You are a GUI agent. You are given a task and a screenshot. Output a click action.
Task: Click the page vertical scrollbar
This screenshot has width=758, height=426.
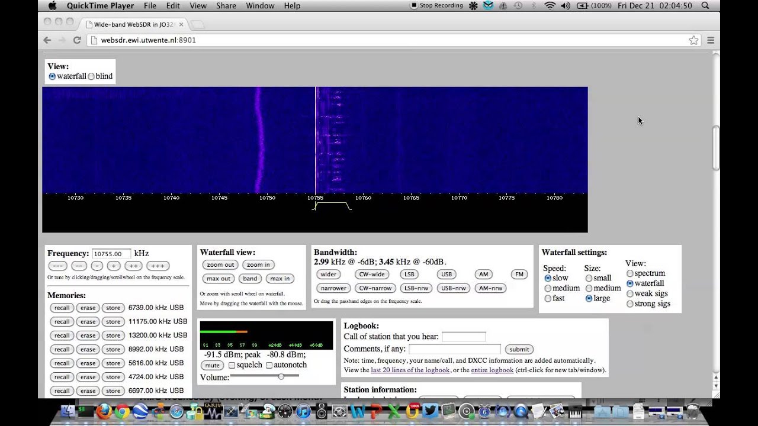pyautogui.click(x=716, y=148)
